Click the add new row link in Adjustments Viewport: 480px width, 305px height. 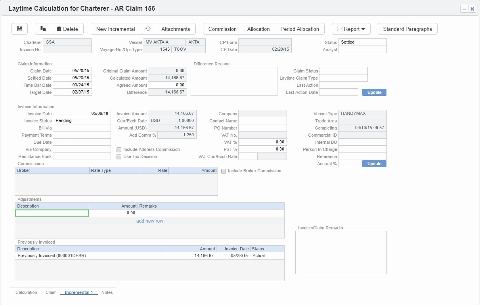[149, 221]
